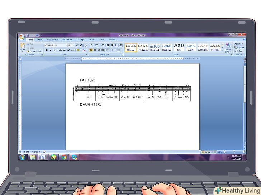Image resolution: width=261 pixels, height=195 pixels.
Task: Click the Replace button
Action: (239, 47)
